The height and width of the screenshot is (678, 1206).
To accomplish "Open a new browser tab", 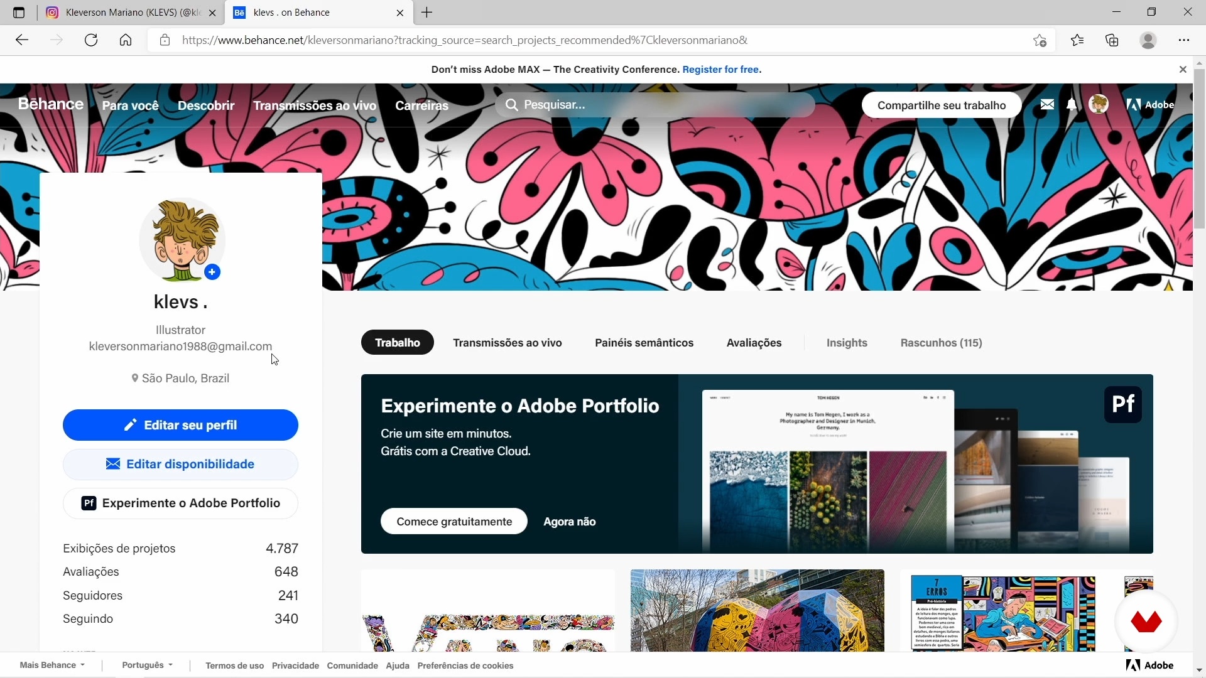I will 426,13.
